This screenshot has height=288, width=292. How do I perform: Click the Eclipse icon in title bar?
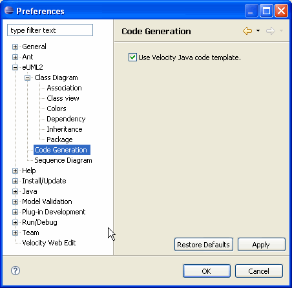click(x=9, y=10)
